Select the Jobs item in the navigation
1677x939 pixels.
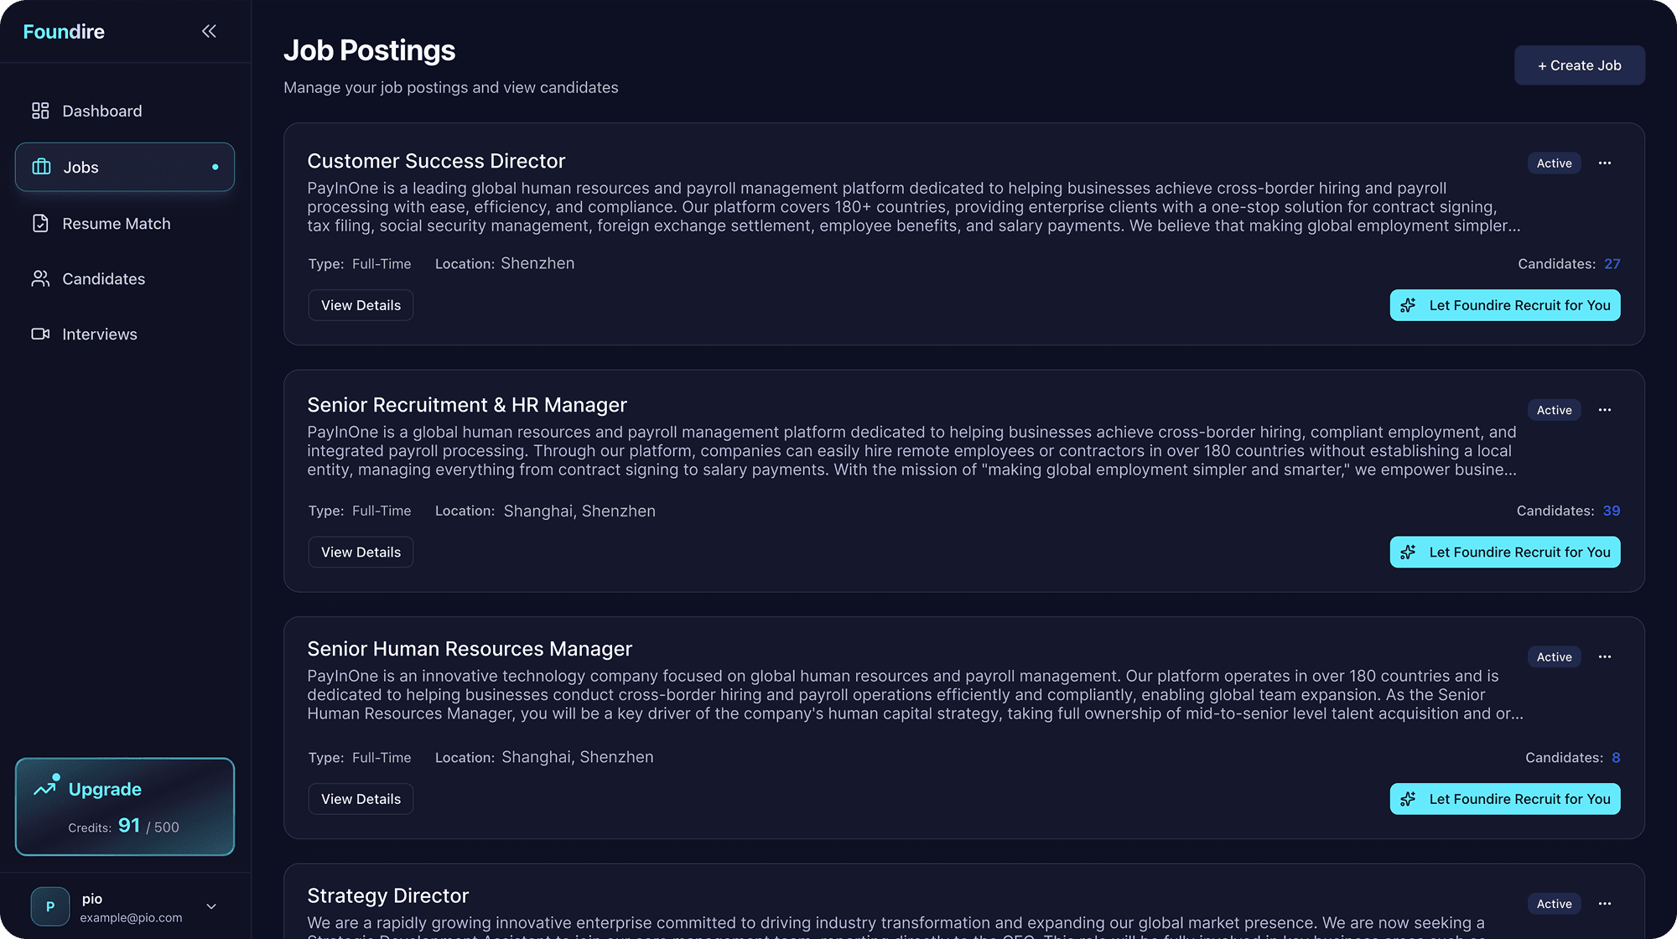(x=80, y=167)
